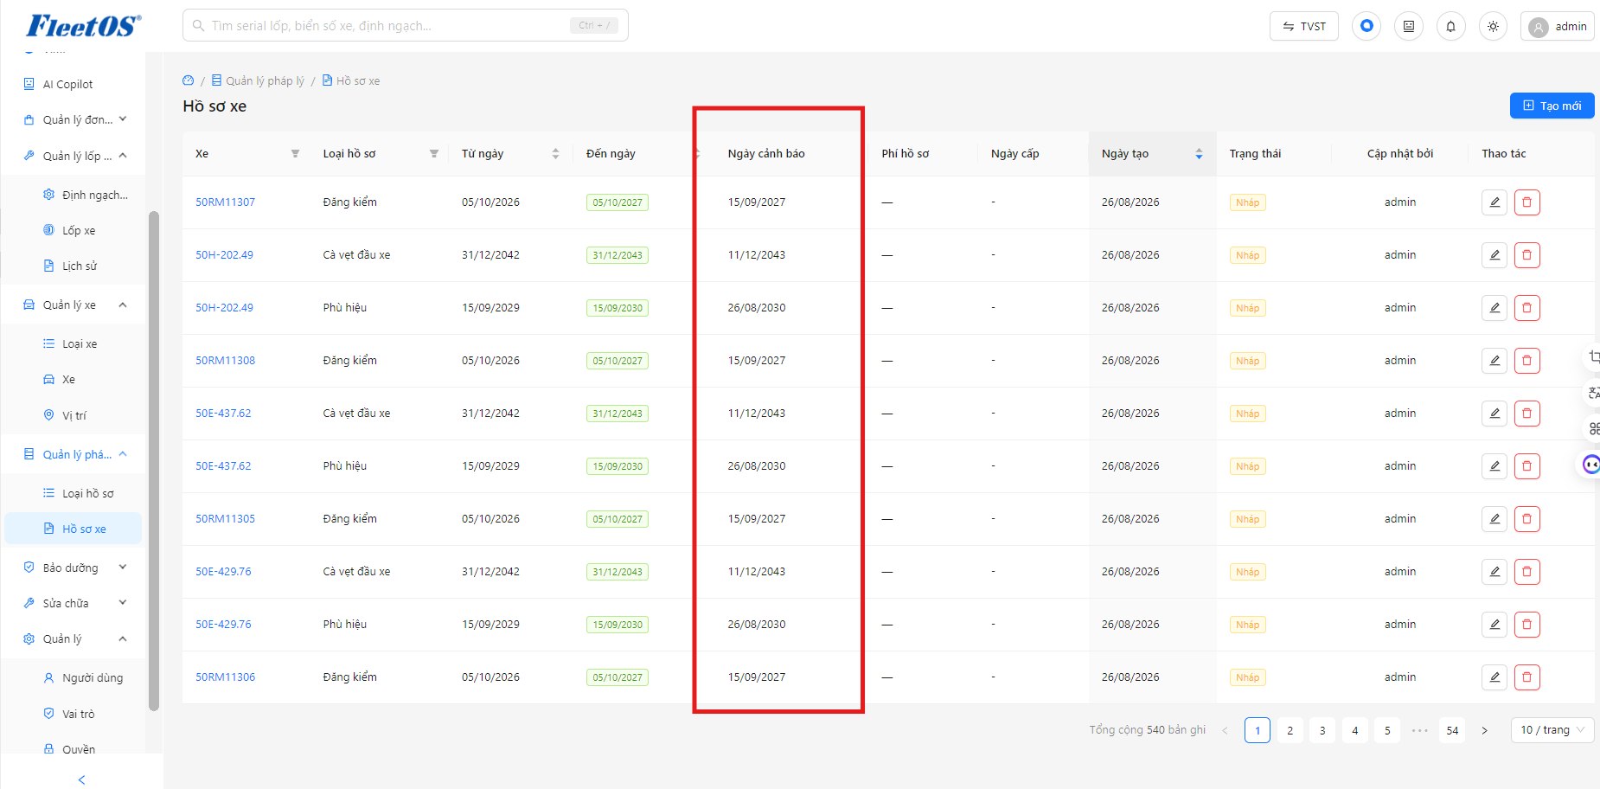Filter the Xe column

(295, 154)
